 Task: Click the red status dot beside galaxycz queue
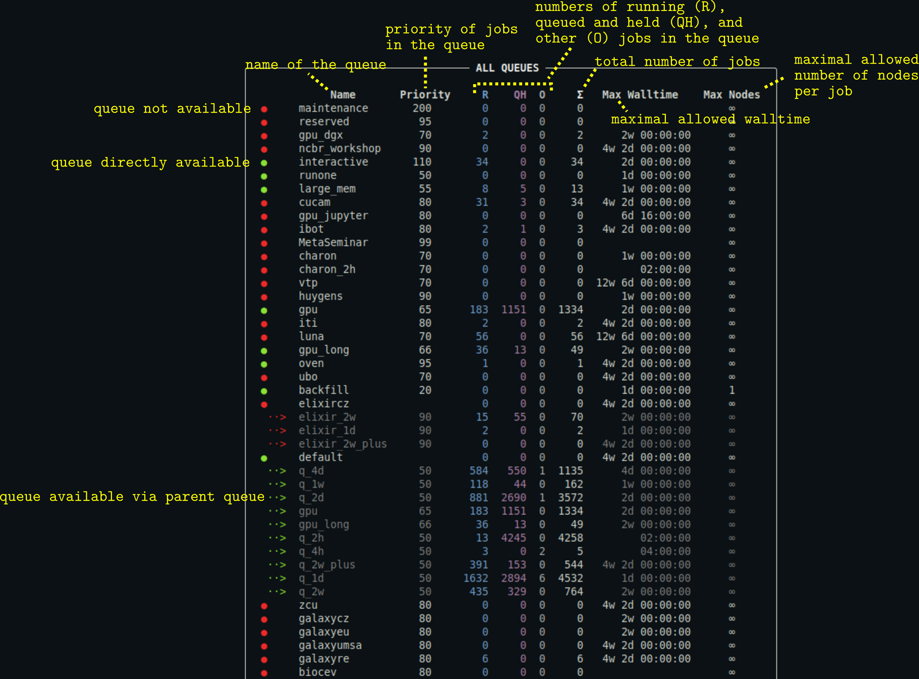click(264, 619)
